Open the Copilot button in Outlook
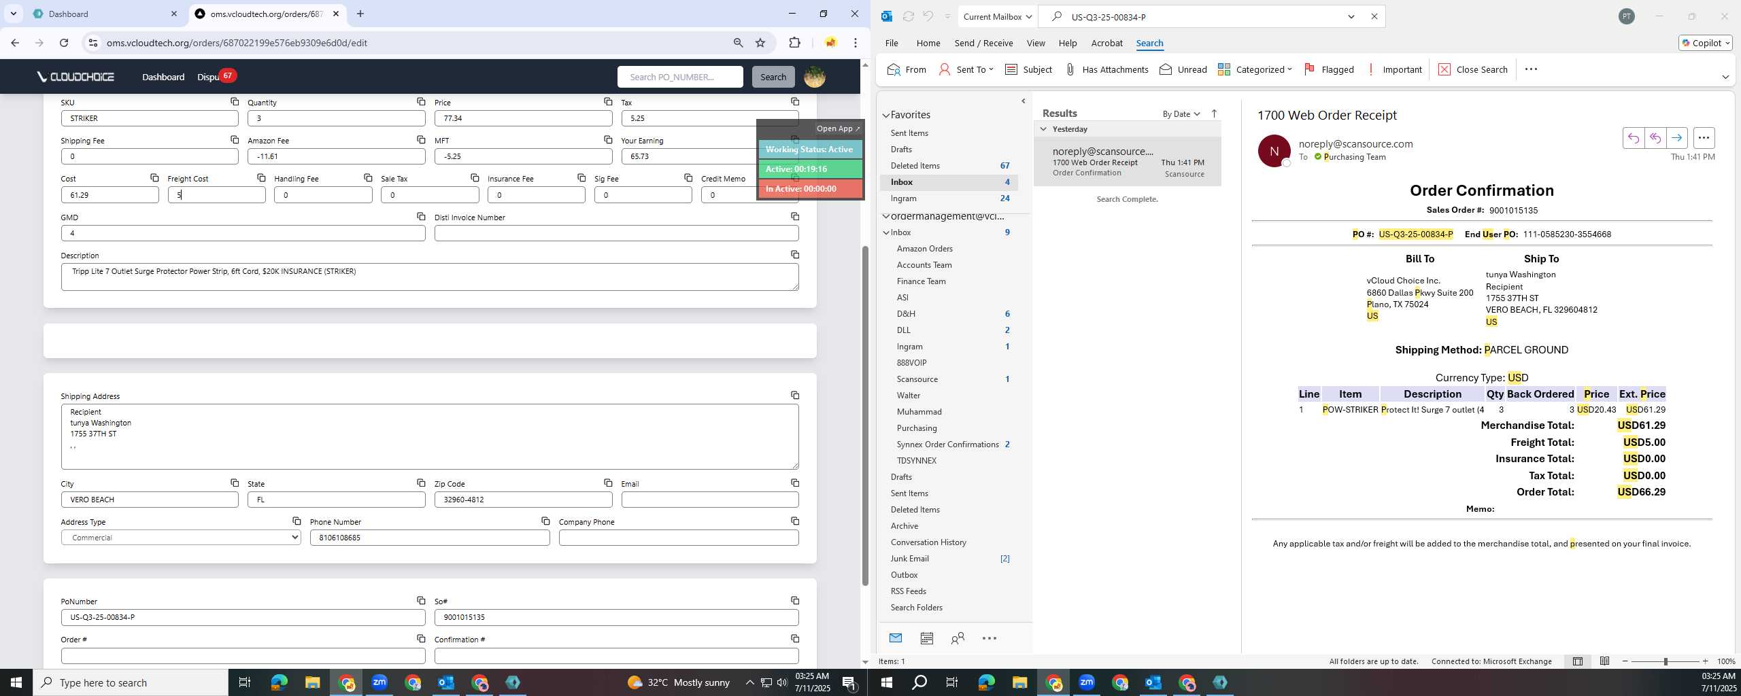 tap(1706, 43)
